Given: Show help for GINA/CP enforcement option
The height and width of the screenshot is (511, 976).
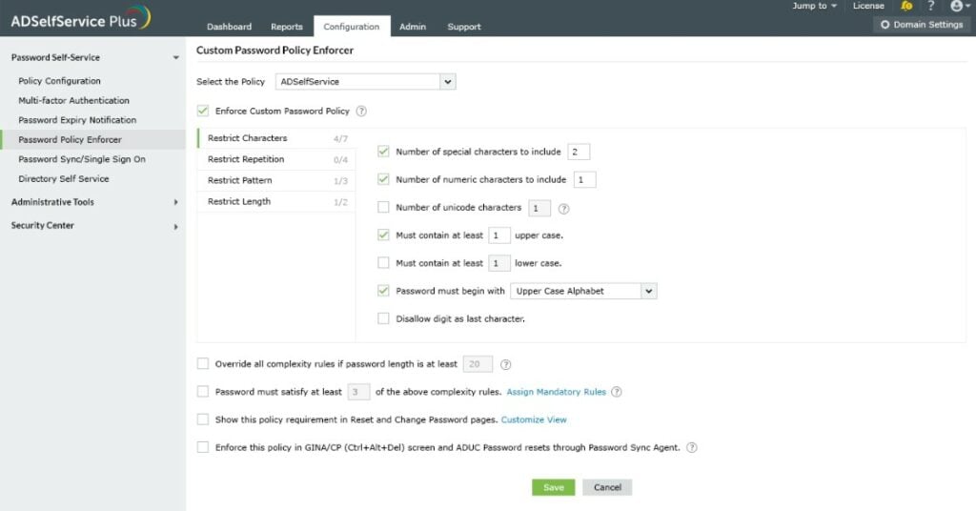Looking at the screenshot, I should pos(692,447).
